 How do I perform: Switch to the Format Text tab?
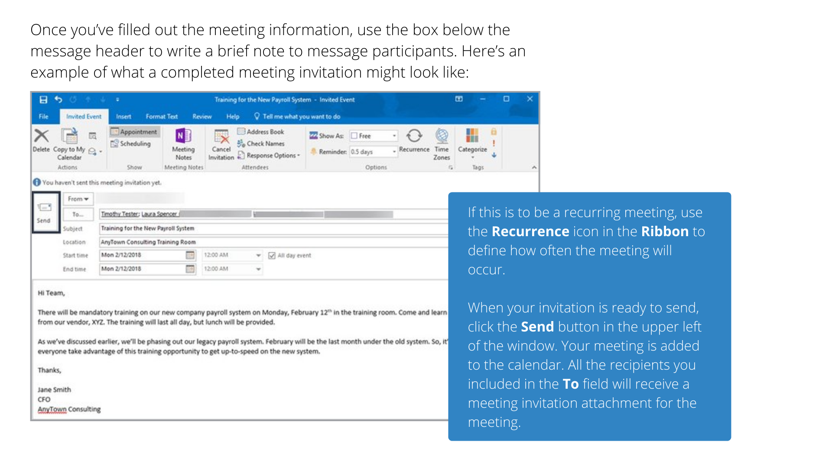coord(162,117)
